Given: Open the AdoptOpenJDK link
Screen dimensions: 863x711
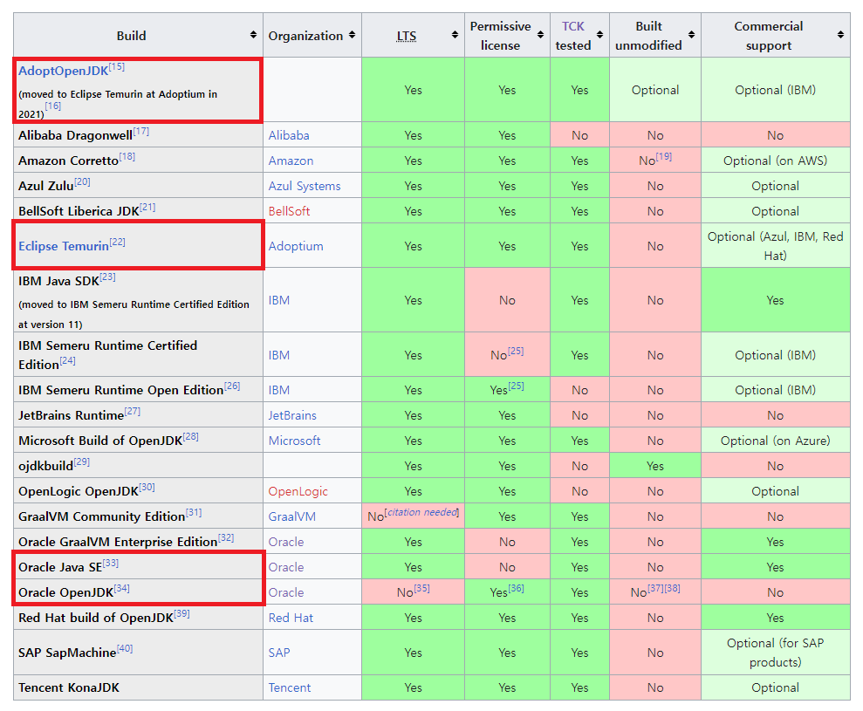Looking at the screenshot, I should coord(64,71).
